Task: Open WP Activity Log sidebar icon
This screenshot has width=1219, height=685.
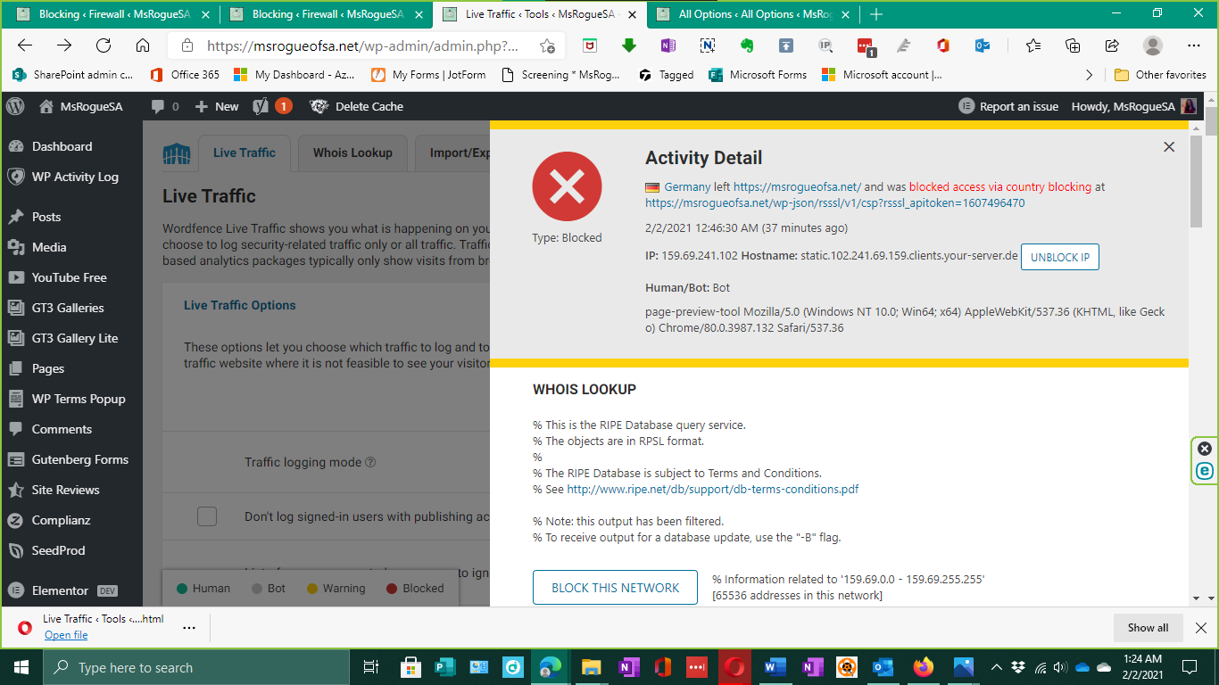Action: pos(15,177)
